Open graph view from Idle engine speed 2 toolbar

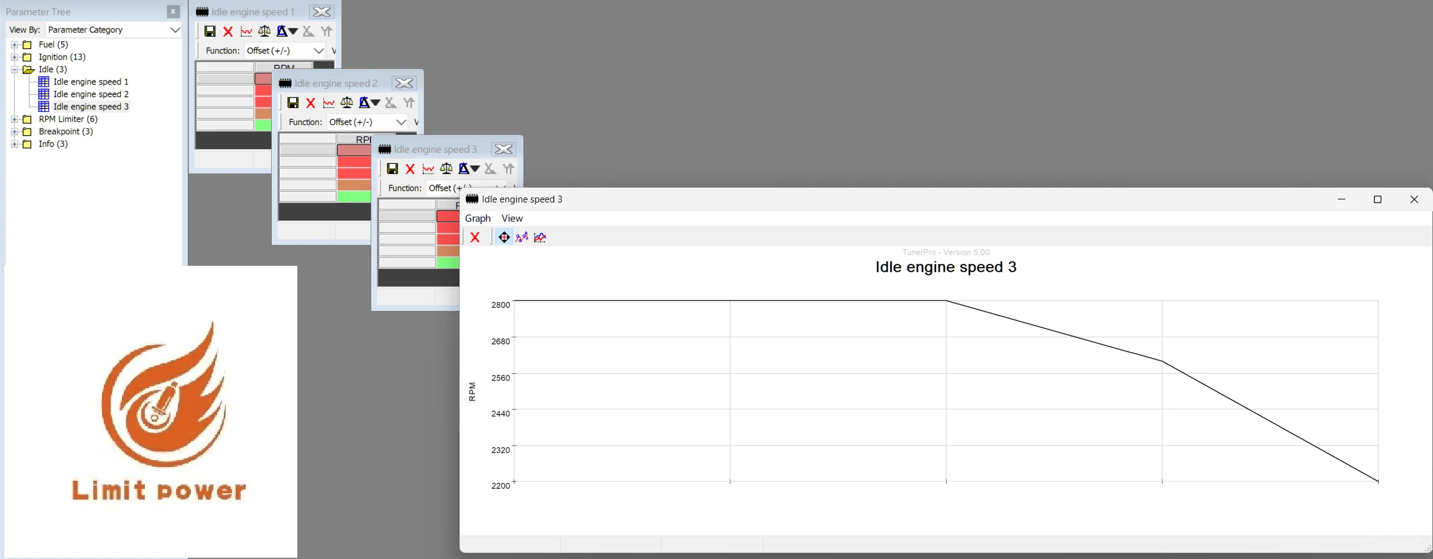pos(328,103)
